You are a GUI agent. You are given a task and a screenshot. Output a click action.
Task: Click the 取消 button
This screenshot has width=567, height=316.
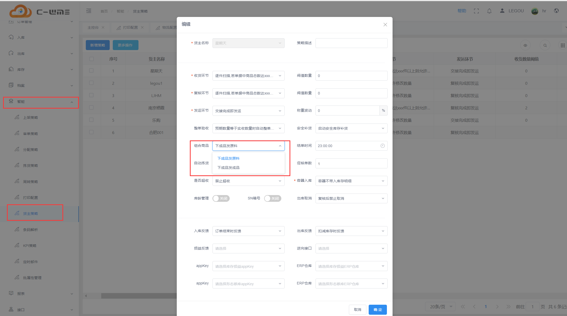point(357,310)
